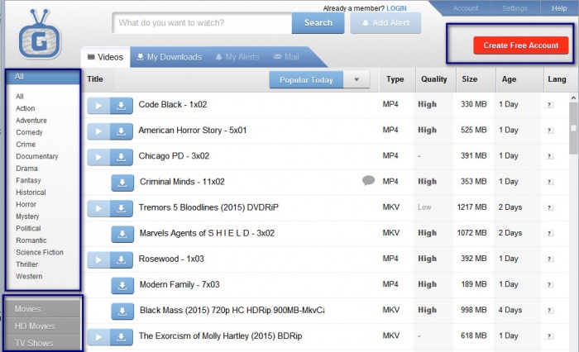579x352 pixels.
Task: Expand the TV Shows category
Action: point(43,343)
